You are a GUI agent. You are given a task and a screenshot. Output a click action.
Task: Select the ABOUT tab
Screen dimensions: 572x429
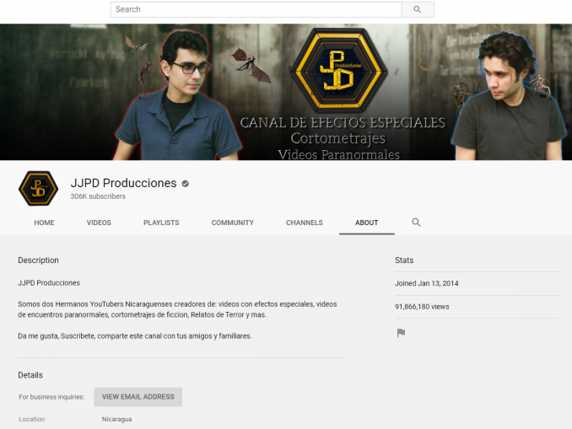click(x=367, y=223)
